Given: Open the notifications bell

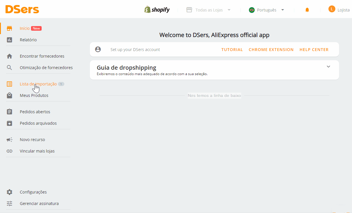Looking at the screenshot, I should [x=307, y=10].
